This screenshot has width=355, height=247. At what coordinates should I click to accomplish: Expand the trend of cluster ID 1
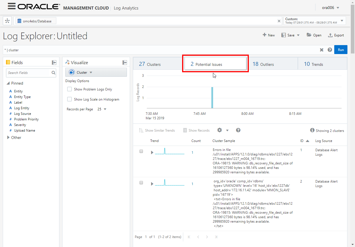point(152,153)
